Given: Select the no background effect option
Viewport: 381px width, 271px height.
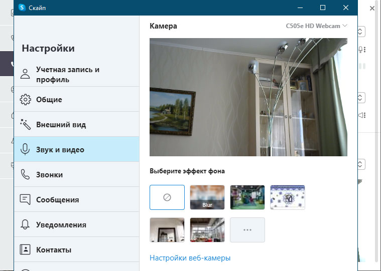Looking at the screenshot, I should [167, 197].
